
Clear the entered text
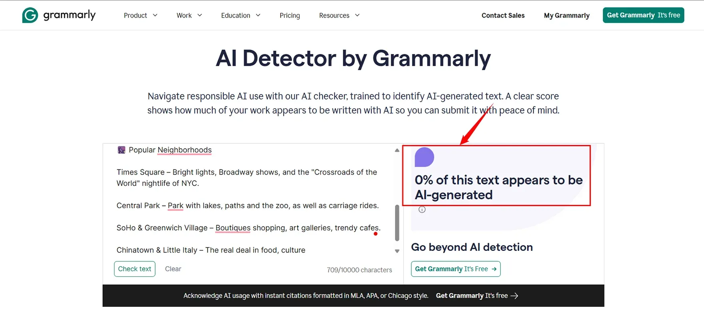click(173, 269)
